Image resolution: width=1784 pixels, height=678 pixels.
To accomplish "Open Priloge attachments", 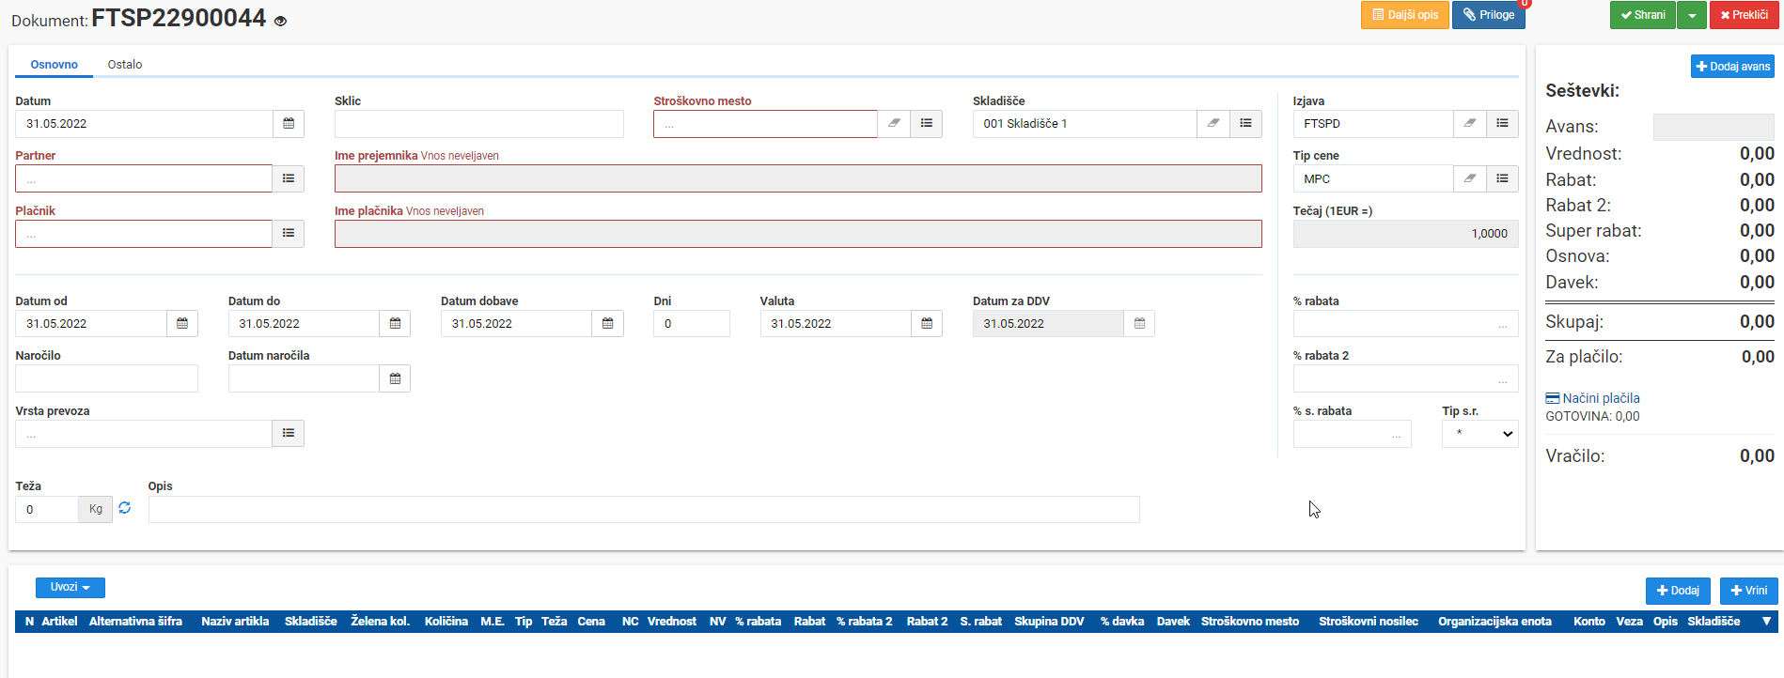I will coord(1489,15).
